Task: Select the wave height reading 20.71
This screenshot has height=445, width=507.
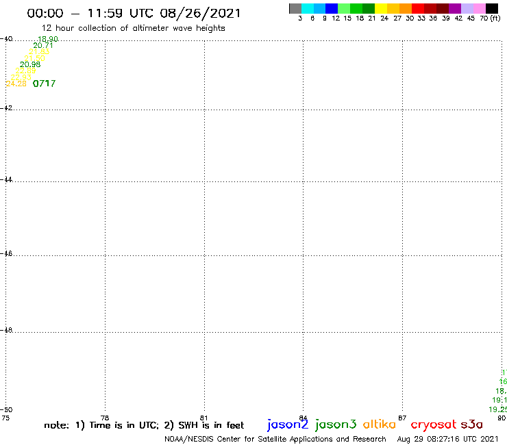Action: [x=43, y=46]
